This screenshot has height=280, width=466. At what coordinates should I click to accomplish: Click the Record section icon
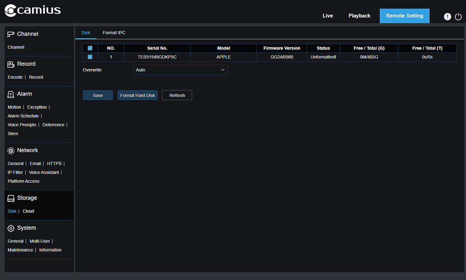[11, 64]
